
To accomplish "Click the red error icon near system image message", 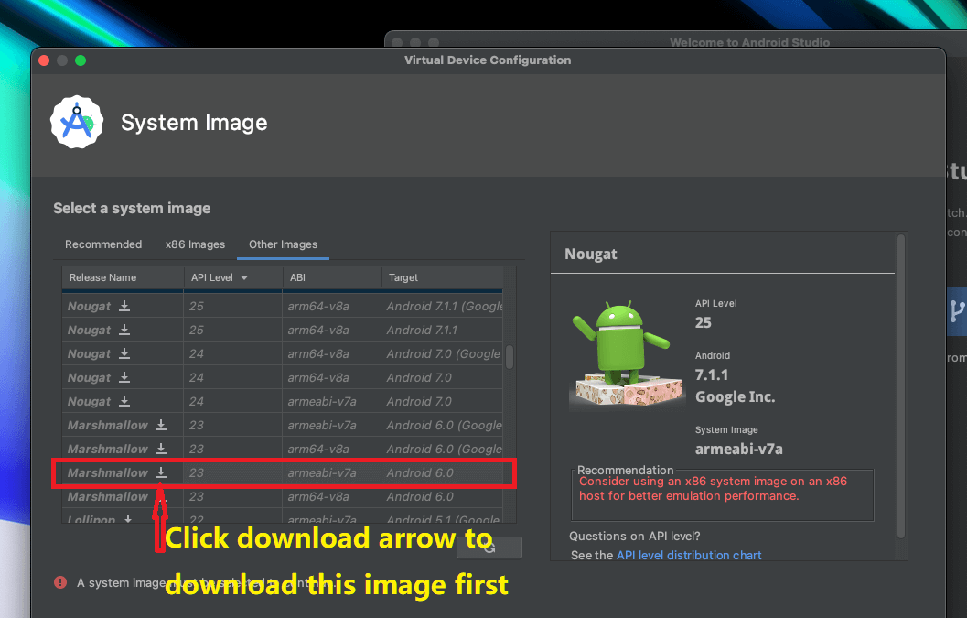I will pos(60,582).
